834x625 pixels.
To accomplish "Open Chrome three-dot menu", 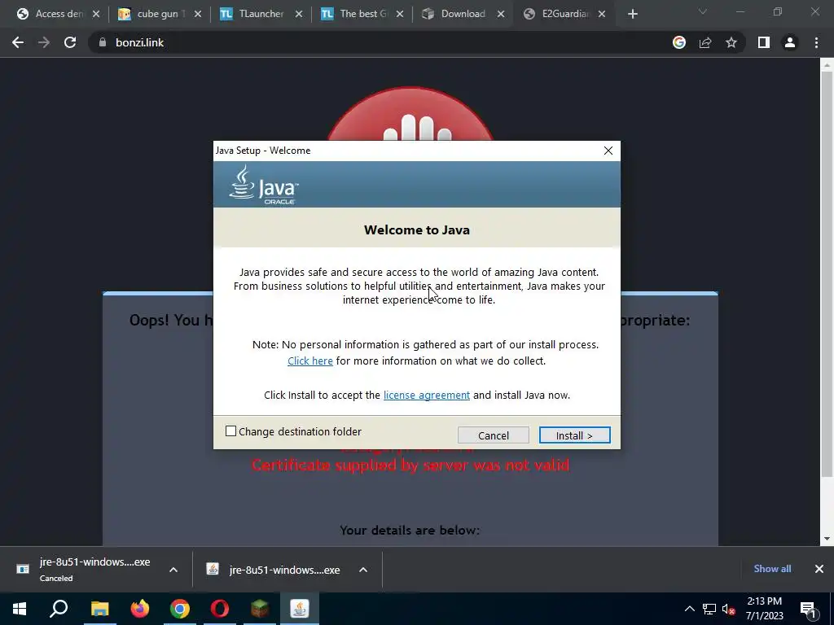I will point(816,42).
